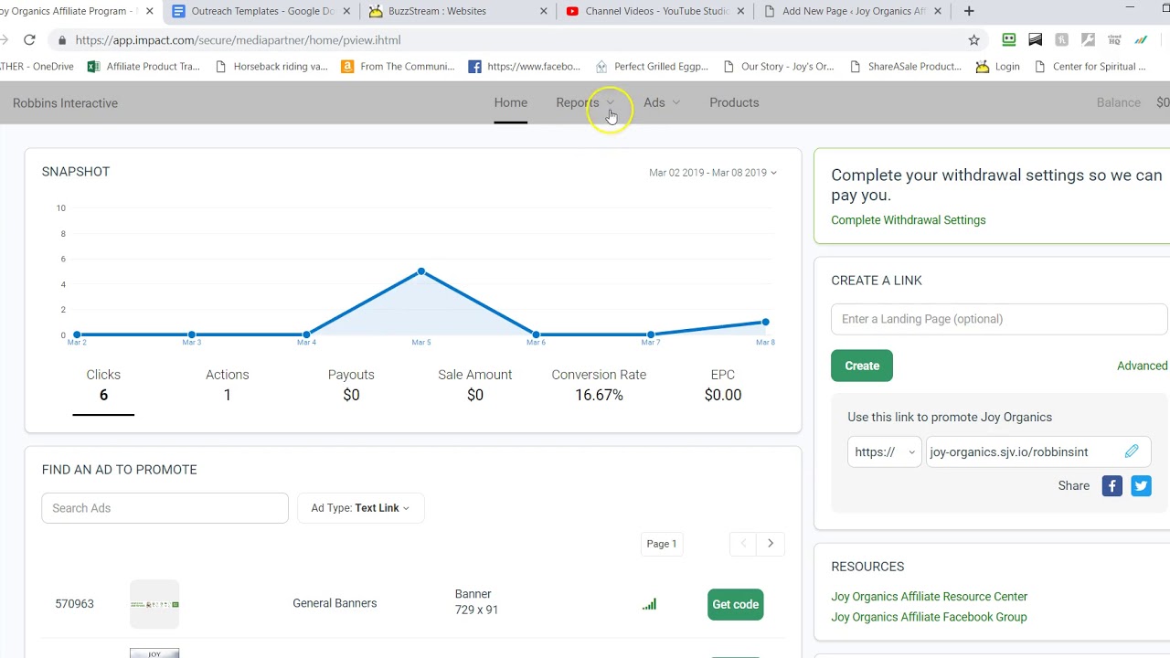
Task: Open the snapshot date range dropdown
Action: tap(713, 173)
